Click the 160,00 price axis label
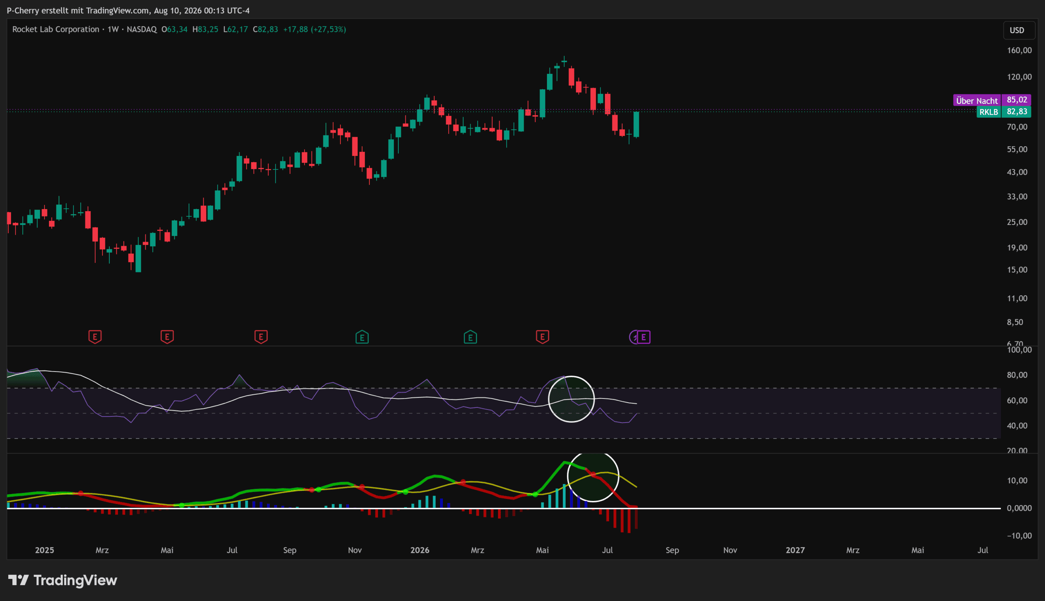The image size is (1045, 601). 1019,50
